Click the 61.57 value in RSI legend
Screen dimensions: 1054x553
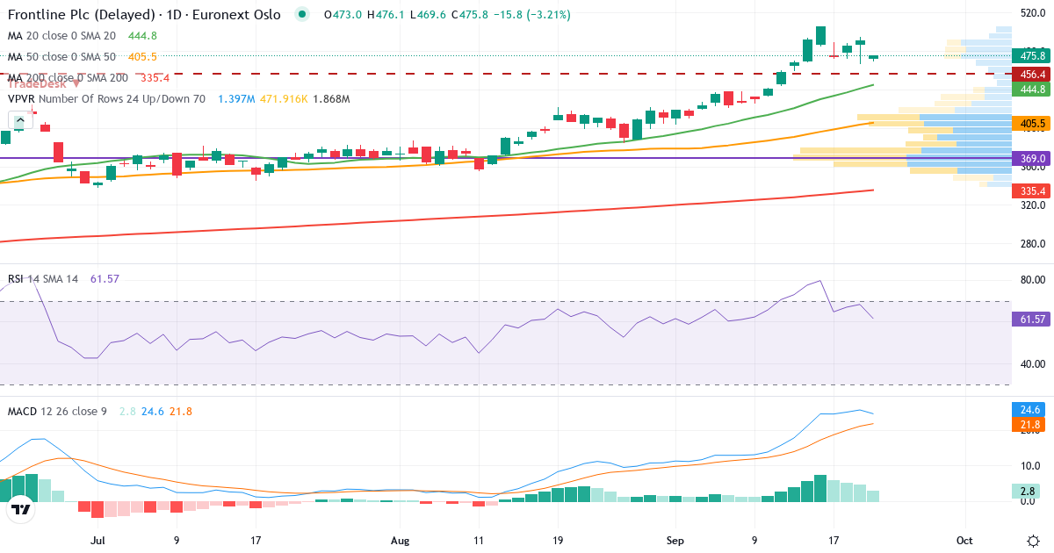click(105, 279)
